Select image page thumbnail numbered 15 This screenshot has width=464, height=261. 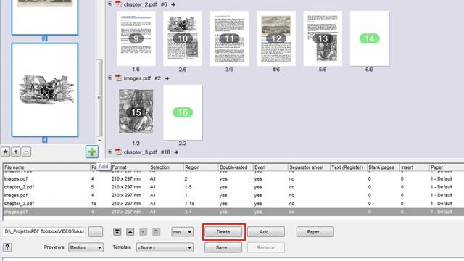point(136,112)
